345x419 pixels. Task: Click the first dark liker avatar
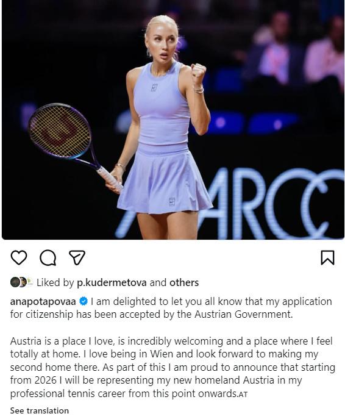15,282
